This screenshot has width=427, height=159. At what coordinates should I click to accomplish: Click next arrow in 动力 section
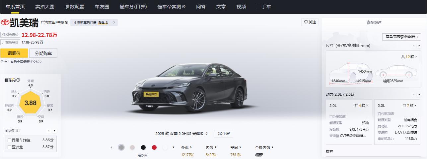click(419, 94)
